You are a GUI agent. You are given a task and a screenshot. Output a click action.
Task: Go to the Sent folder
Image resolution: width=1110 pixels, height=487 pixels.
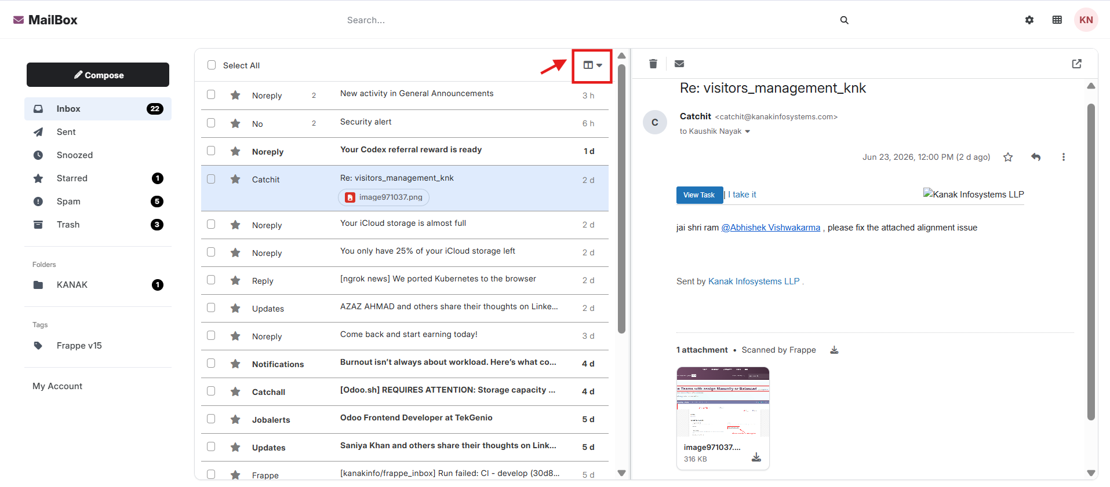pos(98,132)
